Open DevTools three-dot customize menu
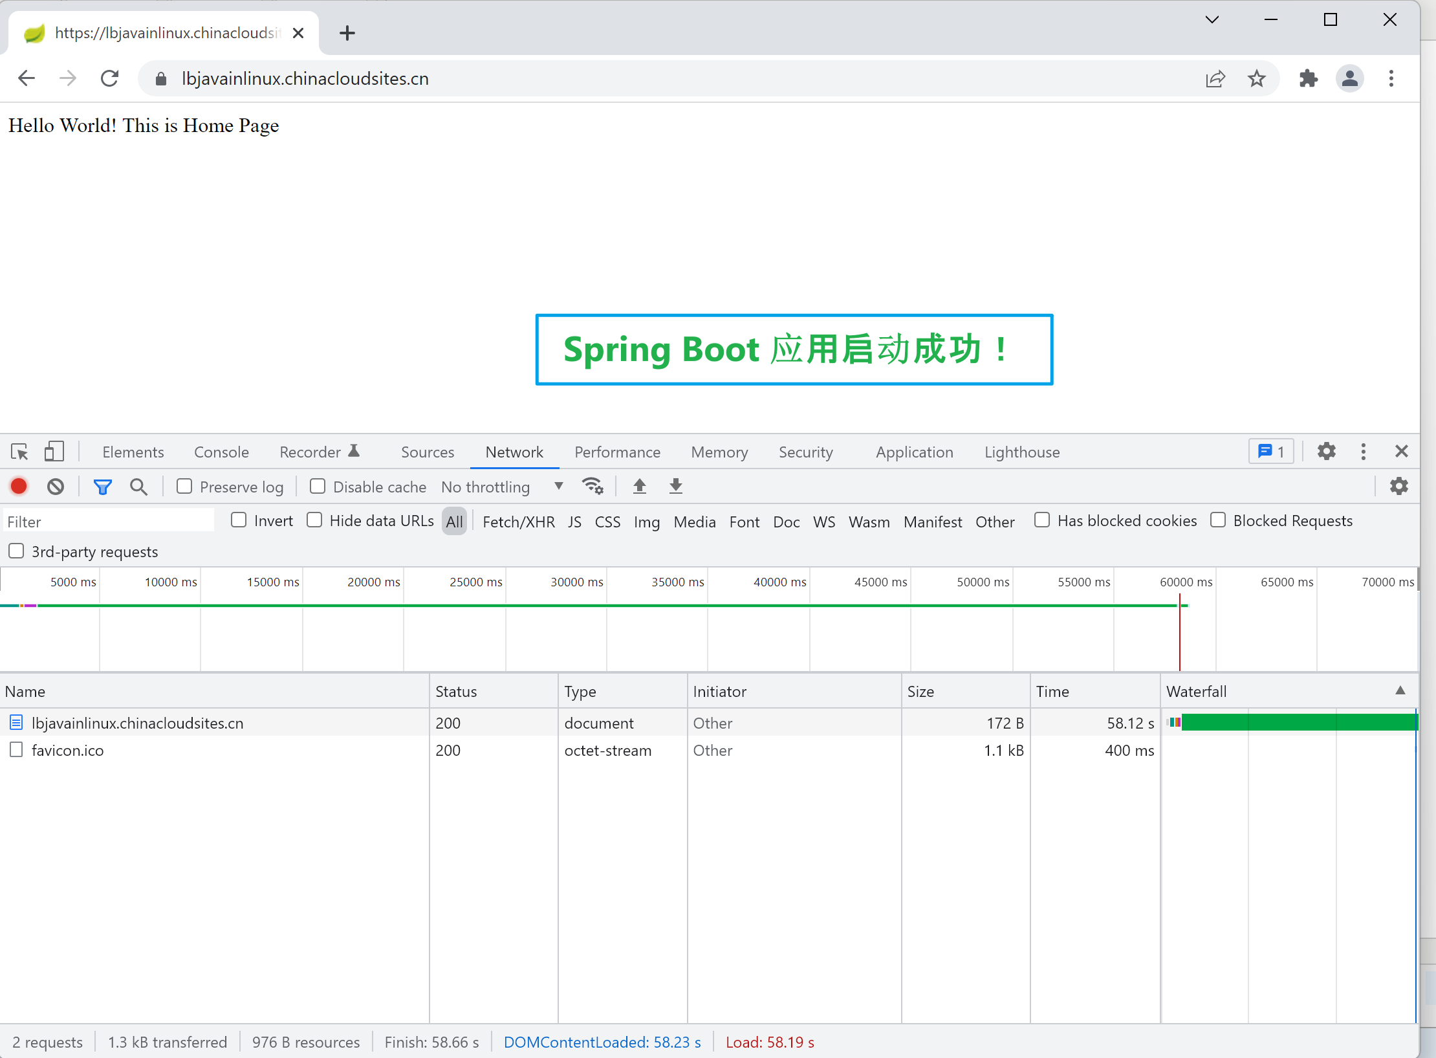This screenshot has height=1058, width=1436. [1363, 452]
